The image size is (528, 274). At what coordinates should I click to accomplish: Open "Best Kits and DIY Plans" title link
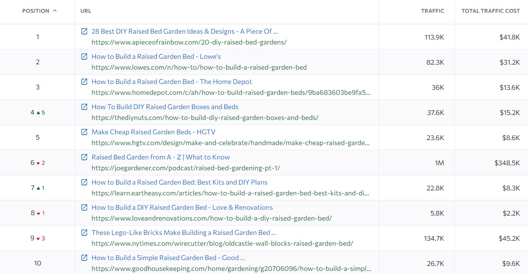[x=179, y=182]
